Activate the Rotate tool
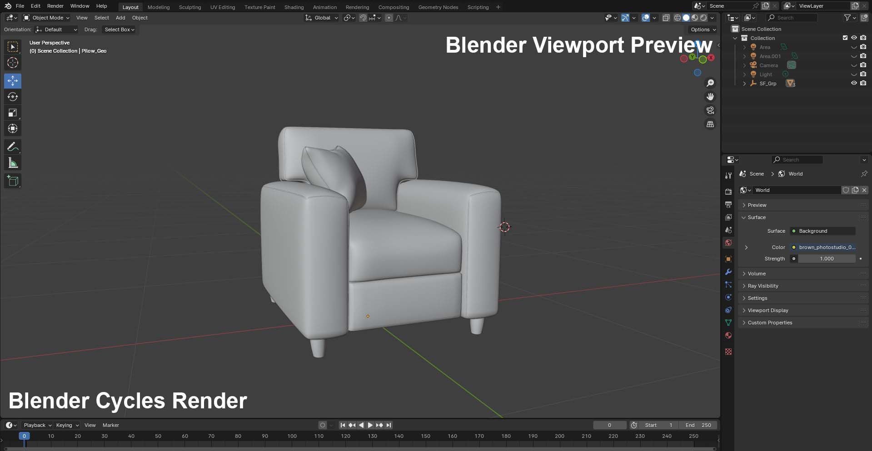Screen dimensions: 872x451 click(x=13, y=97)
